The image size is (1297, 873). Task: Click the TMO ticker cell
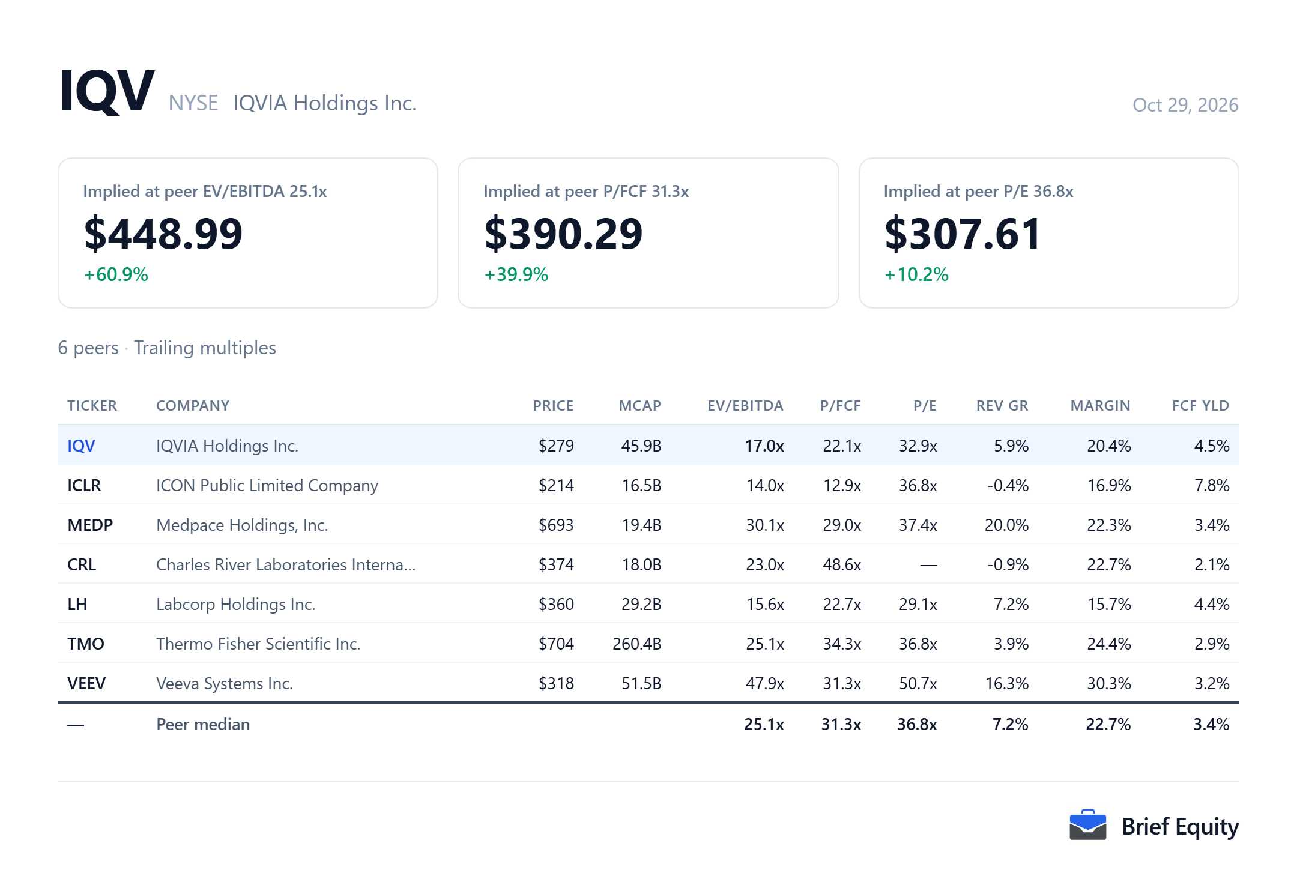coord(86,644)
